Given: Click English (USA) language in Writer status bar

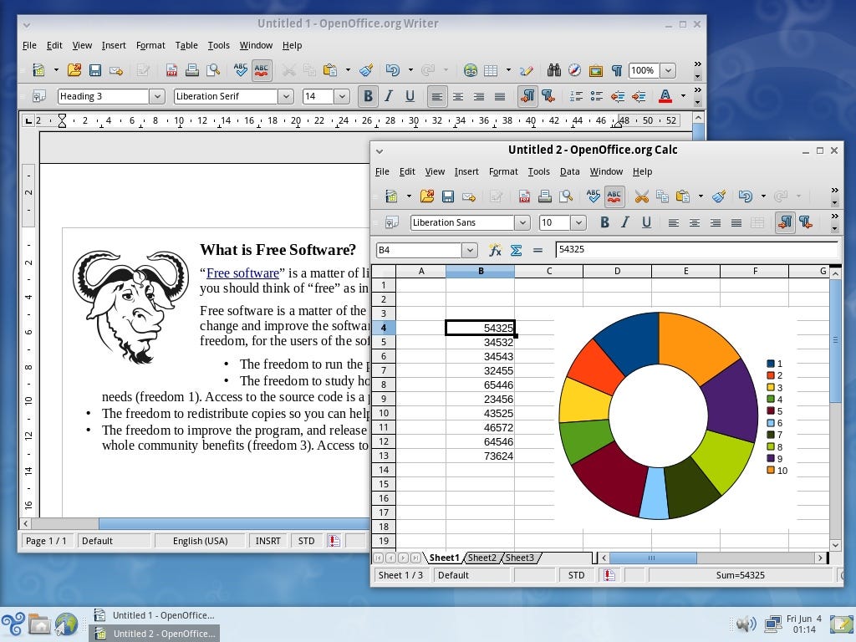Looking at the screenshot, I should coord(200,541).
